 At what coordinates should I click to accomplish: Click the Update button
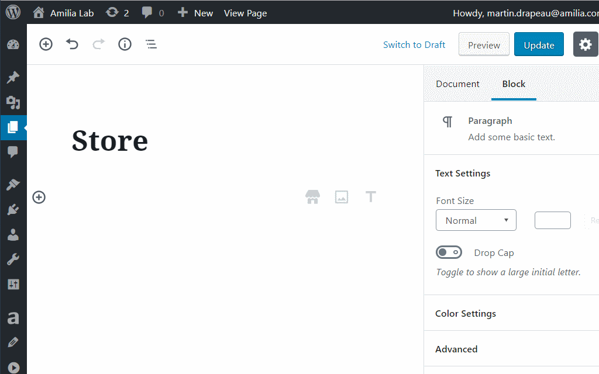pyautogui.click(x=539, y=44)
